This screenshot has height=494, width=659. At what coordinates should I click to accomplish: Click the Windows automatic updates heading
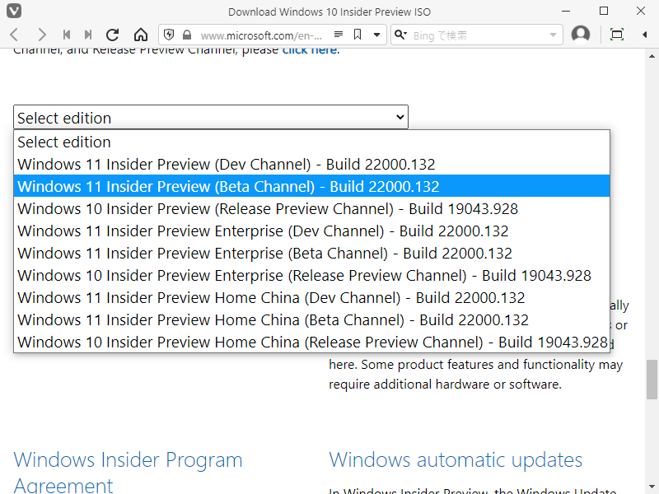(x=456, y=460)
